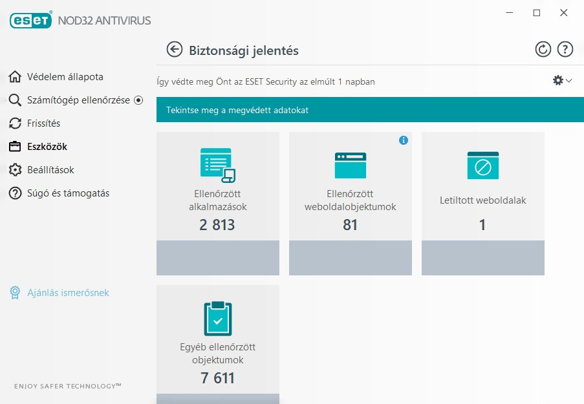584x404 pixels.
Task: Select the Letiltott weboldalak count of 1
Action: click(x=482, y=225)
